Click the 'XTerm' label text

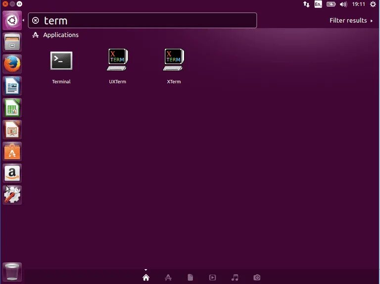coord(174,82)
